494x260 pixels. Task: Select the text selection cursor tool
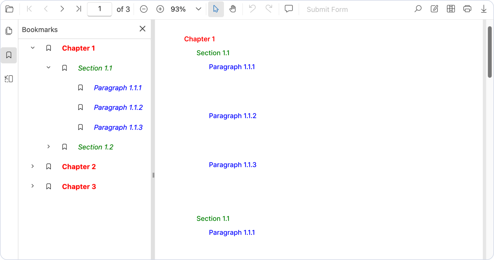216,9
